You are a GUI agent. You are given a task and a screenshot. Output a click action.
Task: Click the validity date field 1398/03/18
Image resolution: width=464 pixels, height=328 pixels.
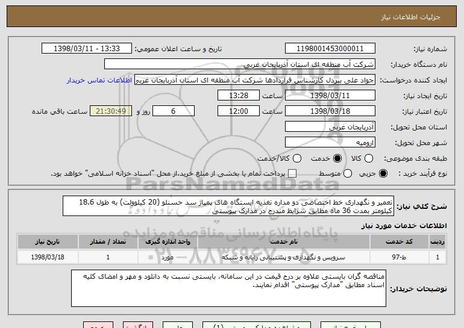[330, 111]
